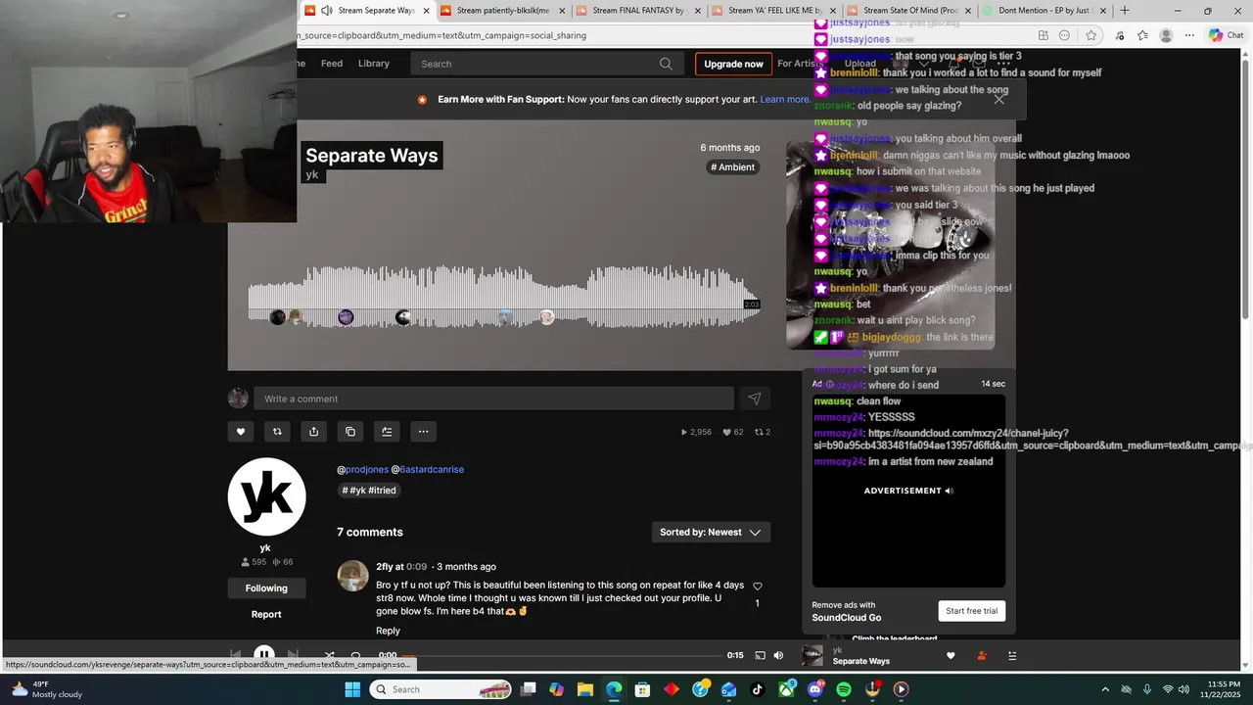Screen dimensions: 1253x705
Task: Open the Edge profile avatar icon
Action: pyautogui.click(x=1166, y=35)
